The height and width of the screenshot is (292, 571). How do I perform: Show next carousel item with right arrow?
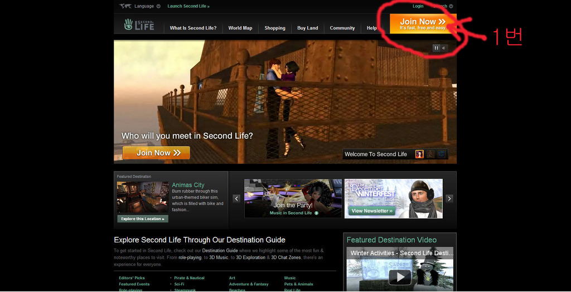click(449, 198)
